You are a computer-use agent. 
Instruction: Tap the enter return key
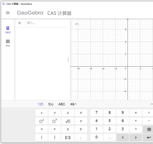pyautogui.click(x=148, y=138)
